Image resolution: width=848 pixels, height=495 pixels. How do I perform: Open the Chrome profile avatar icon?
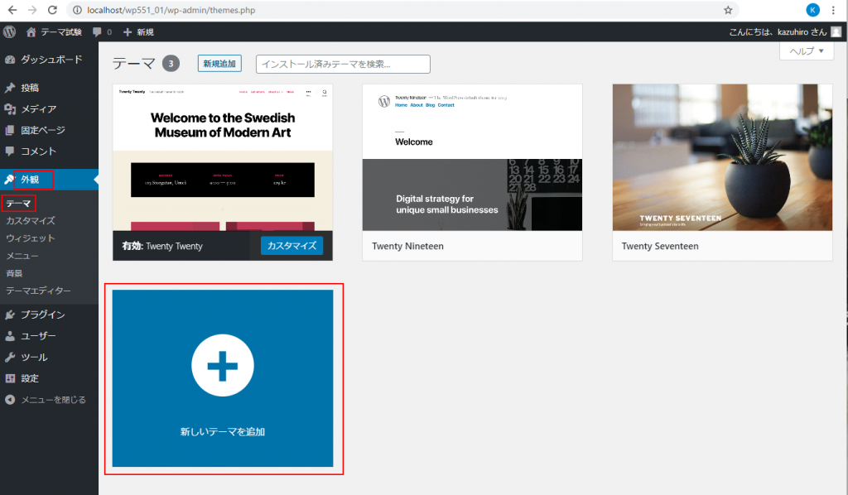(812, 10)
